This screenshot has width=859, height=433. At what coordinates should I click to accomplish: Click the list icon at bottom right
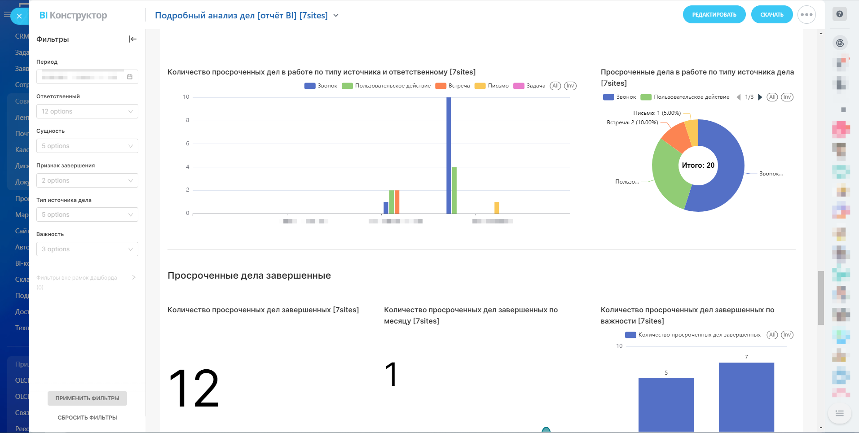(x=839, y=413)
